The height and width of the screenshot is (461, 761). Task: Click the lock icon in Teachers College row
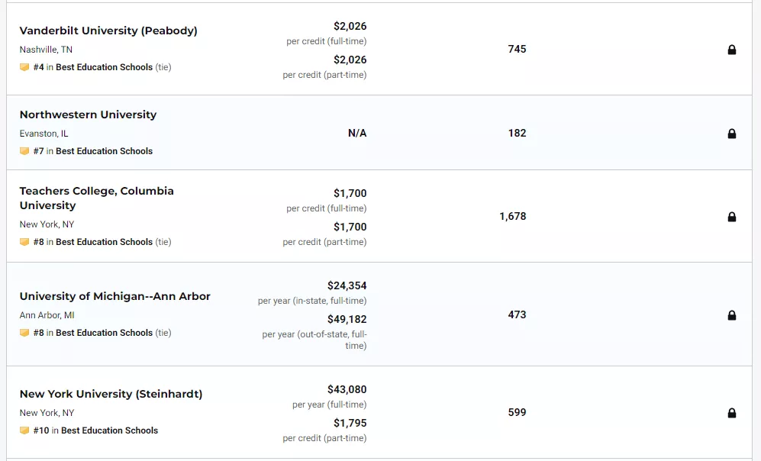tap(732, 217)
